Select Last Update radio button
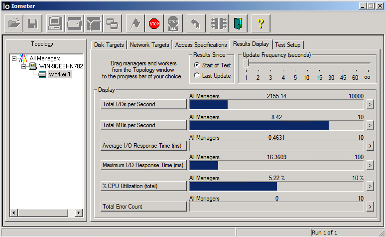The width and height of the screenshot is (386, 237). pyautogui.click(x=196, y=75)
